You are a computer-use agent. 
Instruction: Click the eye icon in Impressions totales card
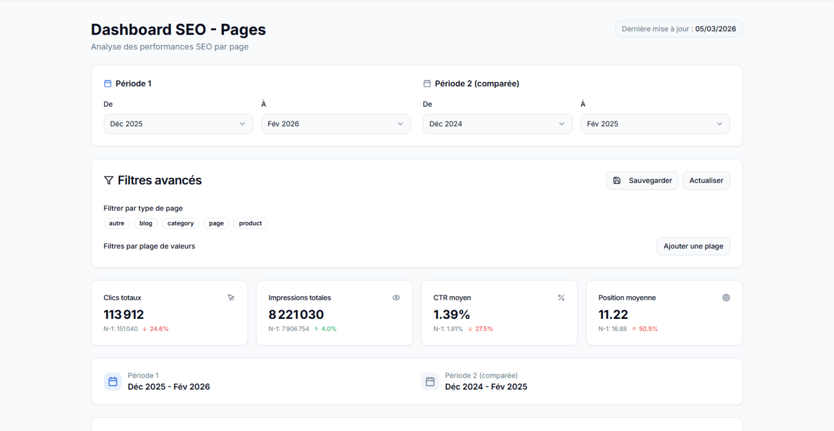[396, 298]
